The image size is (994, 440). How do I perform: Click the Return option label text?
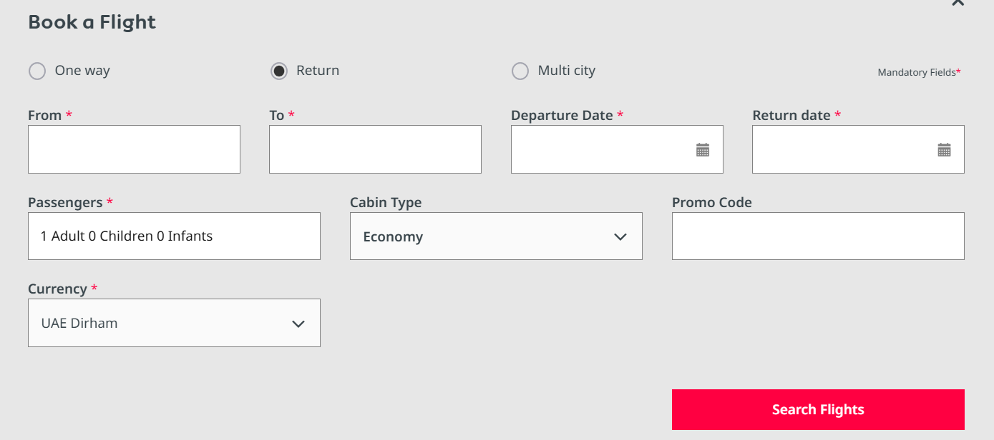[x=318, y=71]
